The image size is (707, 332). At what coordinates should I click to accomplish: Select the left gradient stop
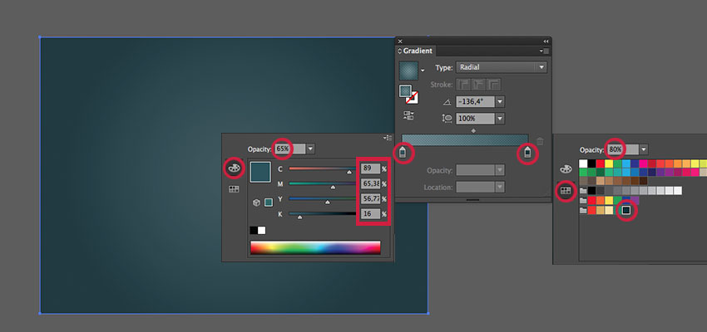point(403,154)
